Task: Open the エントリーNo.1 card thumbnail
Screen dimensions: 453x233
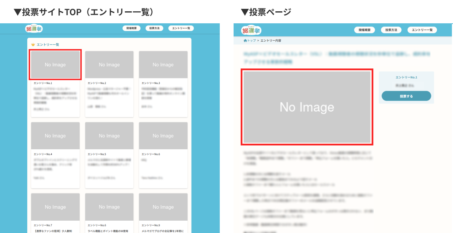Action: [x=55, y=65]
